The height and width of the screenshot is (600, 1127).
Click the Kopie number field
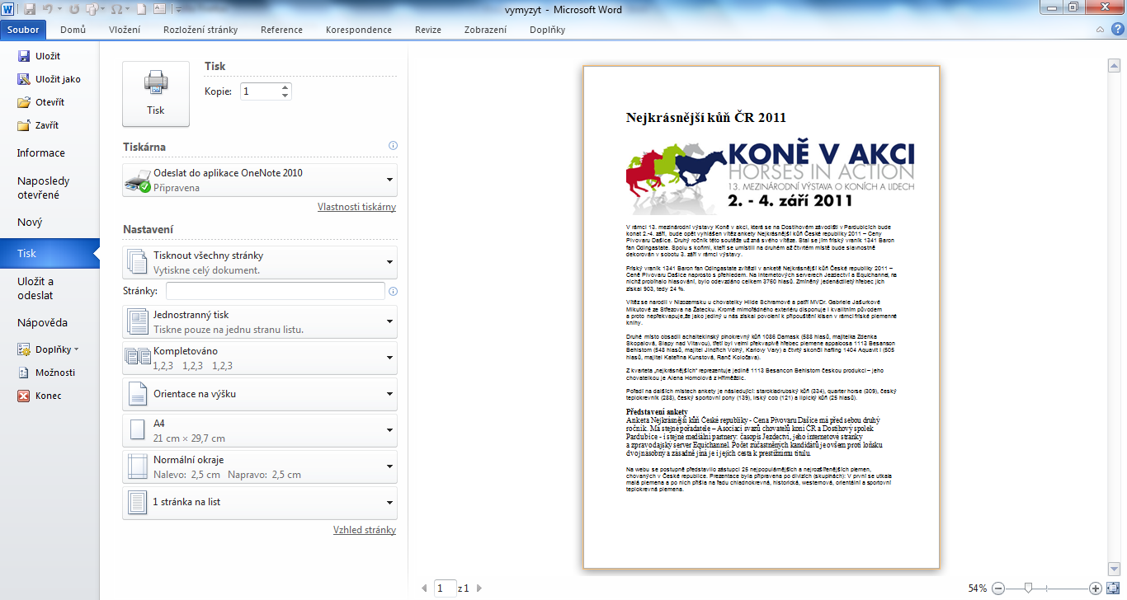coord(260,91)
